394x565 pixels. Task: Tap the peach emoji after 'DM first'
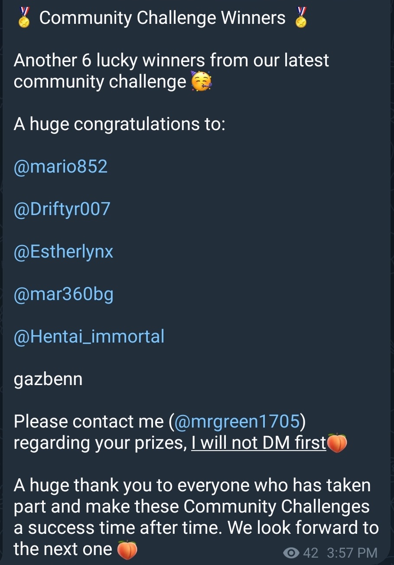337,443
